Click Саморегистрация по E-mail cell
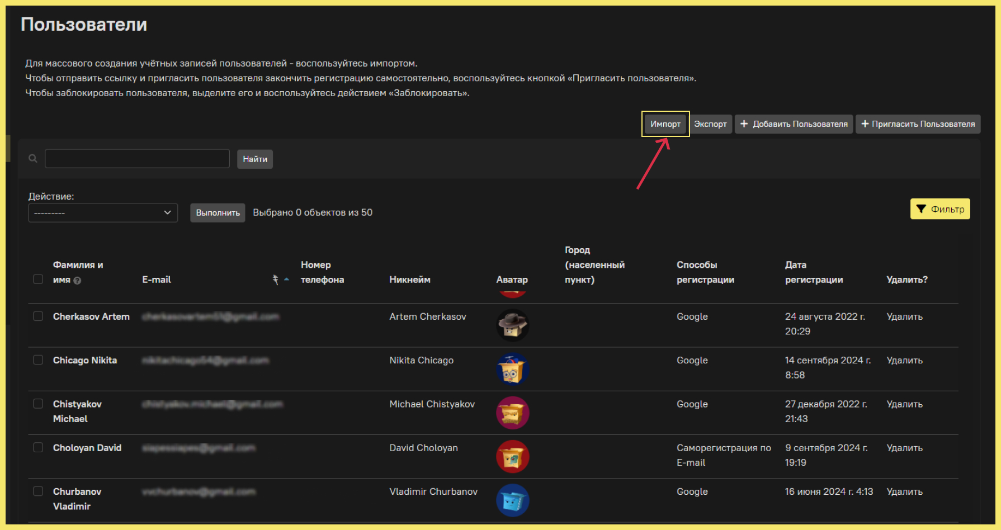Viewport: 1001px width, 530px height. click(724, 455)
